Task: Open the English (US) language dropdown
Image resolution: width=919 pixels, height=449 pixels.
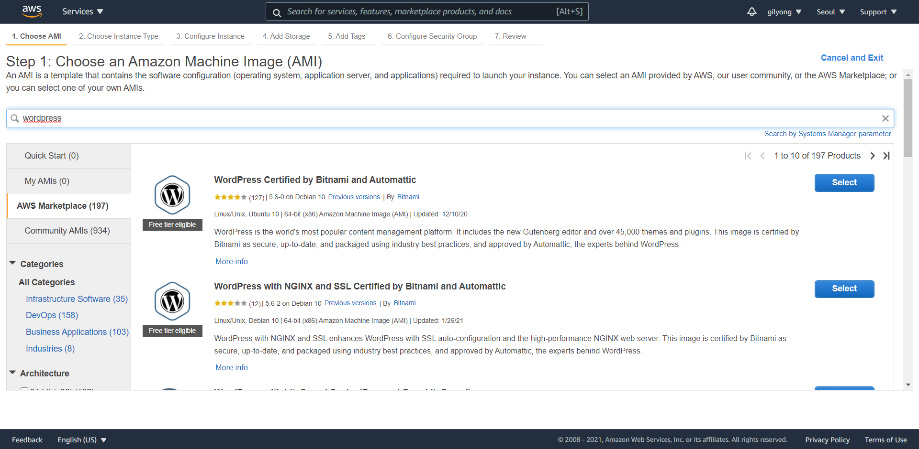Action: click(x=82, y=440)
